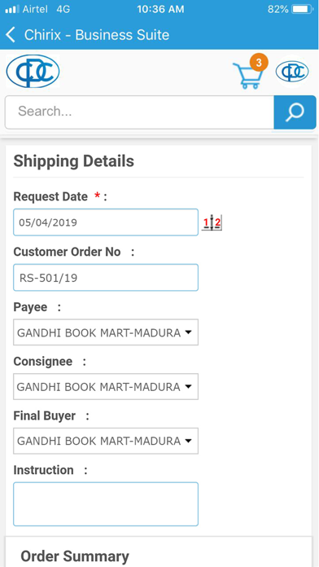
Task: Tap the battery indicator in status bar
Action: 303,10
